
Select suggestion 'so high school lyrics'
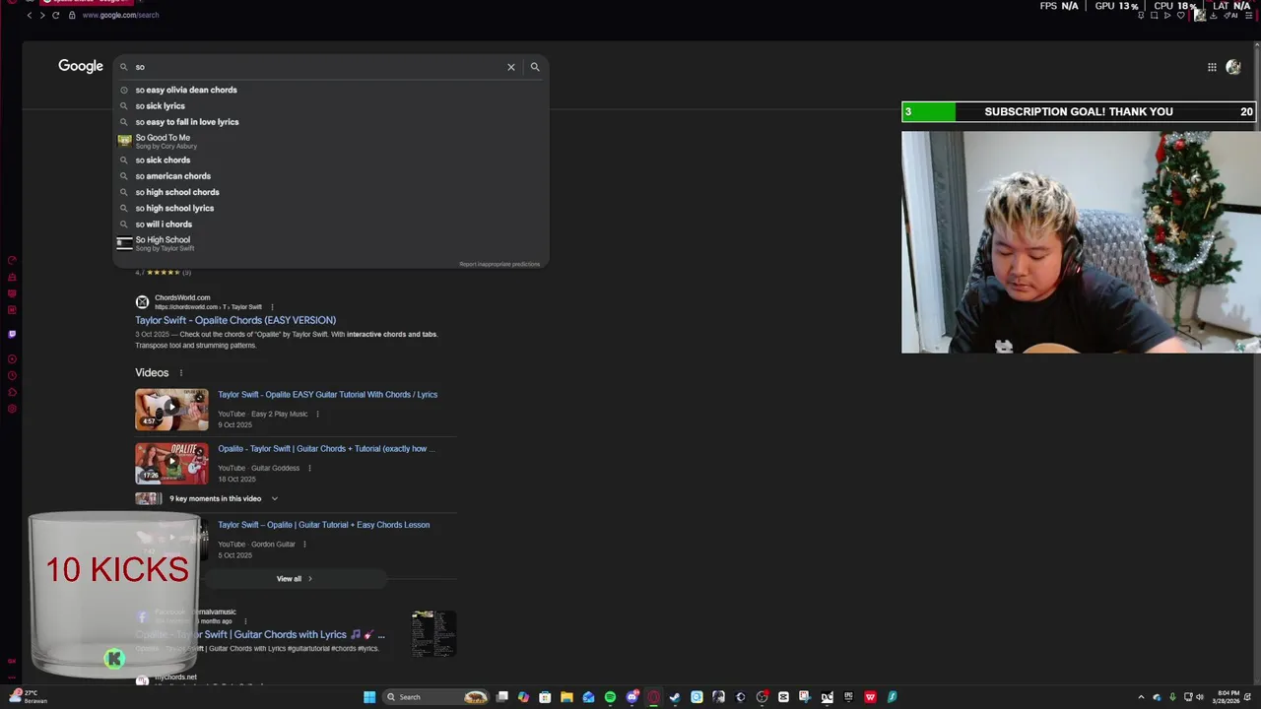click(x=330, y=208)
